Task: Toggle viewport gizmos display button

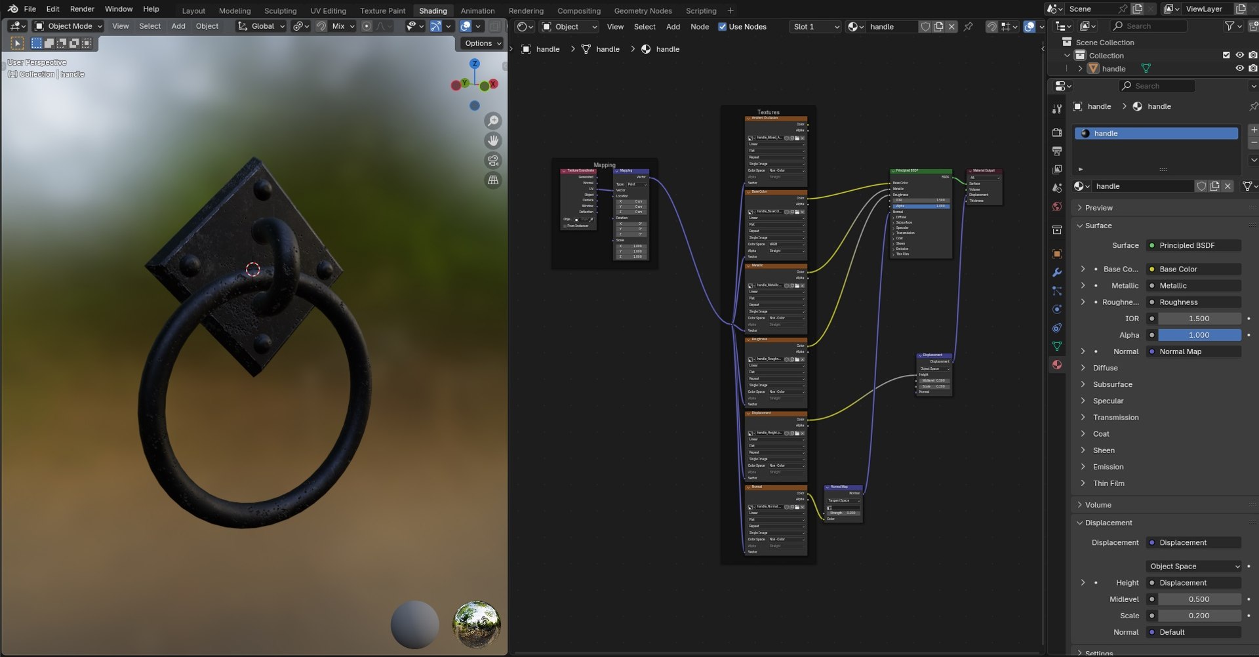Action: point(435,26)
